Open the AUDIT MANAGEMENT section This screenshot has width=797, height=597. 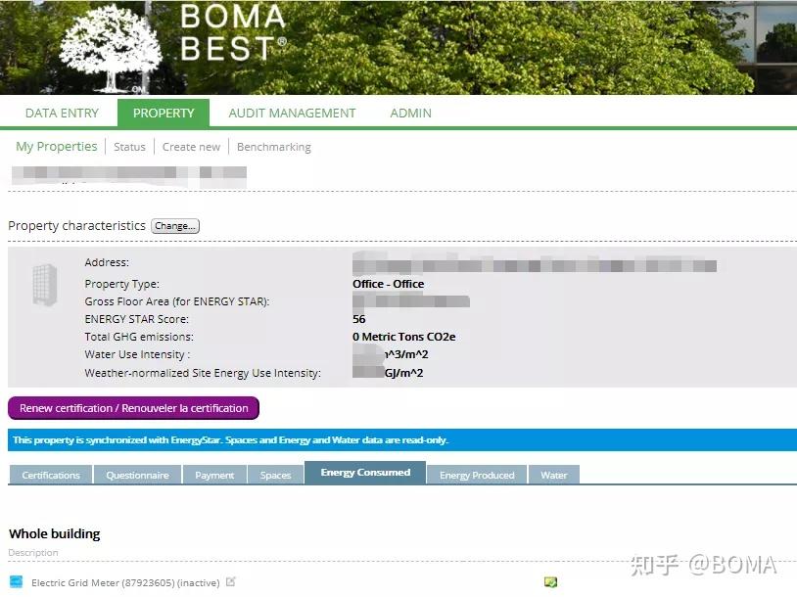[x=292, y=113]
